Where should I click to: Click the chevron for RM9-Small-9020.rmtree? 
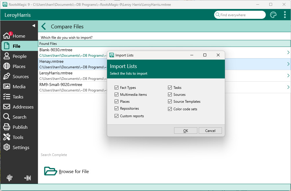288,87
